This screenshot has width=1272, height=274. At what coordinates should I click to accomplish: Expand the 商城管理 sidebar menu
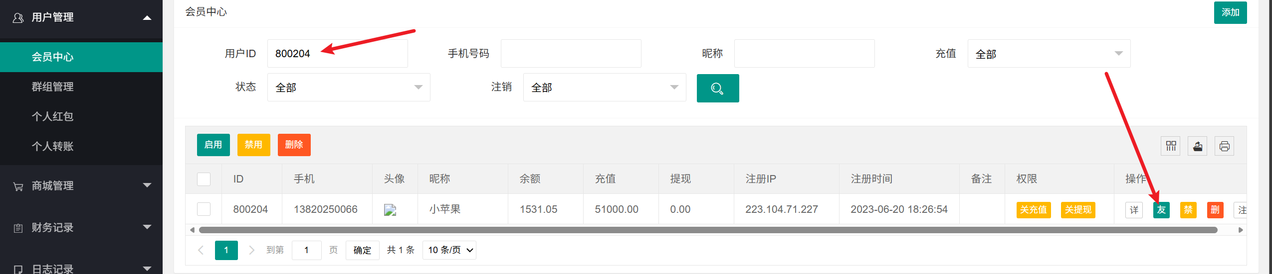tap(81, 185)
